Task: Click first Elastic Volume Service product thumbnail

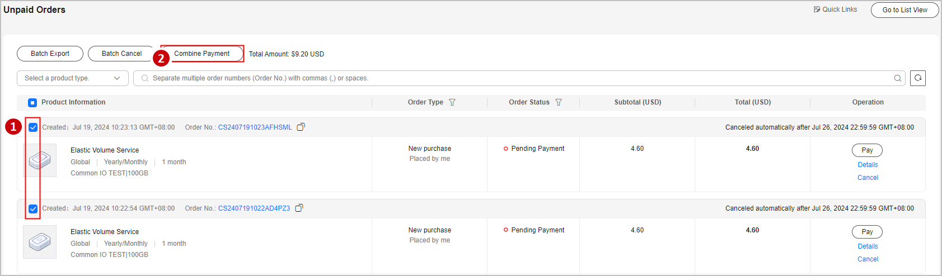Action: 40,160
